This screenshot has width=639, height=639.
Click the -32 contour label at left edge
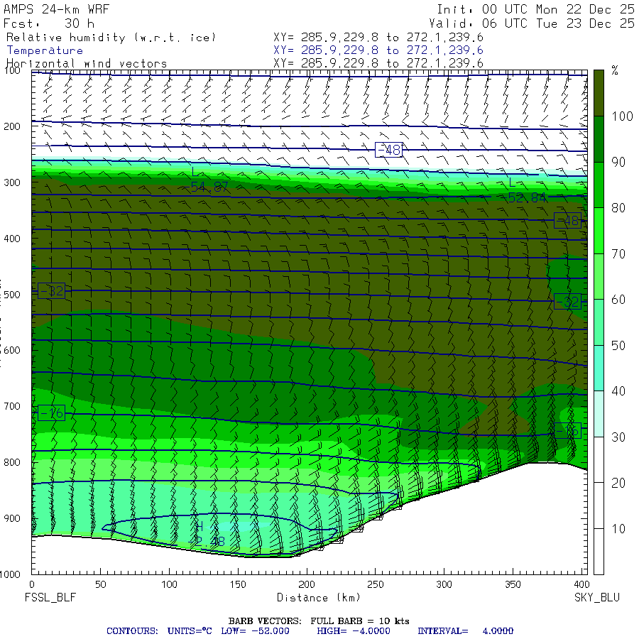tap(51, 290)
